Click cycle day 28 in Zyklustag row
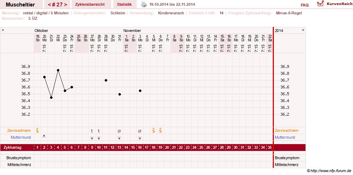Viewport: 353px width, 175px height. 222,148
